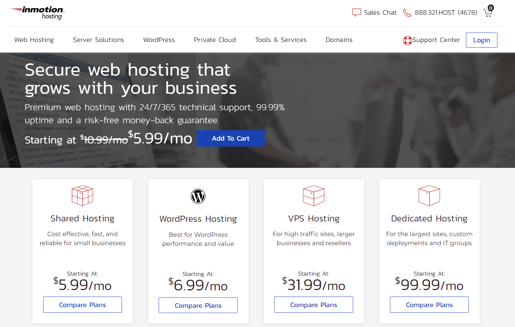Screen dimensions: 515x327
Task: Compare Plans for Dedicated Hosting
Action: pyautogui.click(x=429, y=305)
